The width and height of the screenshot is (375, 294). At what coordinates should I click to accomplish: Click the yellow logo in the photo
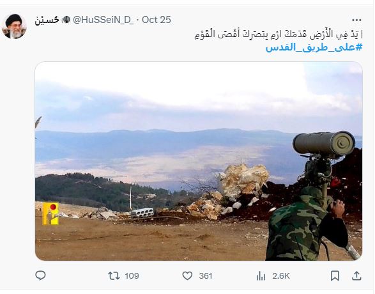(50, 213)
